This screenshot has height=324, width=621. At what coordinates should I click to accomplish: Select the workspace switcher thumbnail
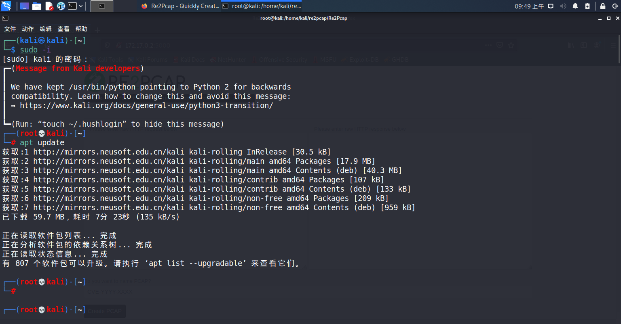(102, 6)
